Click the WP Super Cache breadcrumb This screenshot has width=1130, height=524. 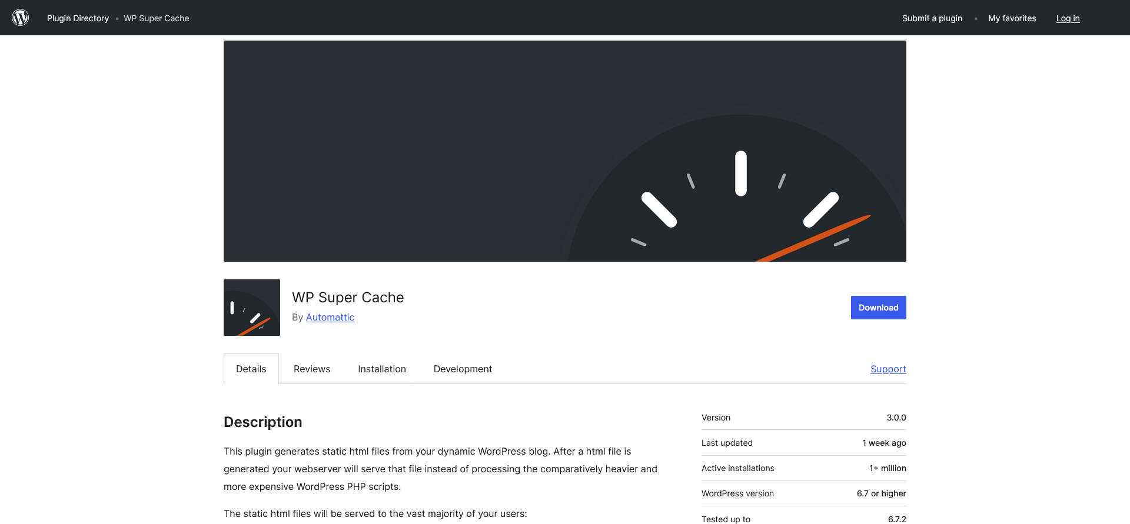tap(156, 18)
